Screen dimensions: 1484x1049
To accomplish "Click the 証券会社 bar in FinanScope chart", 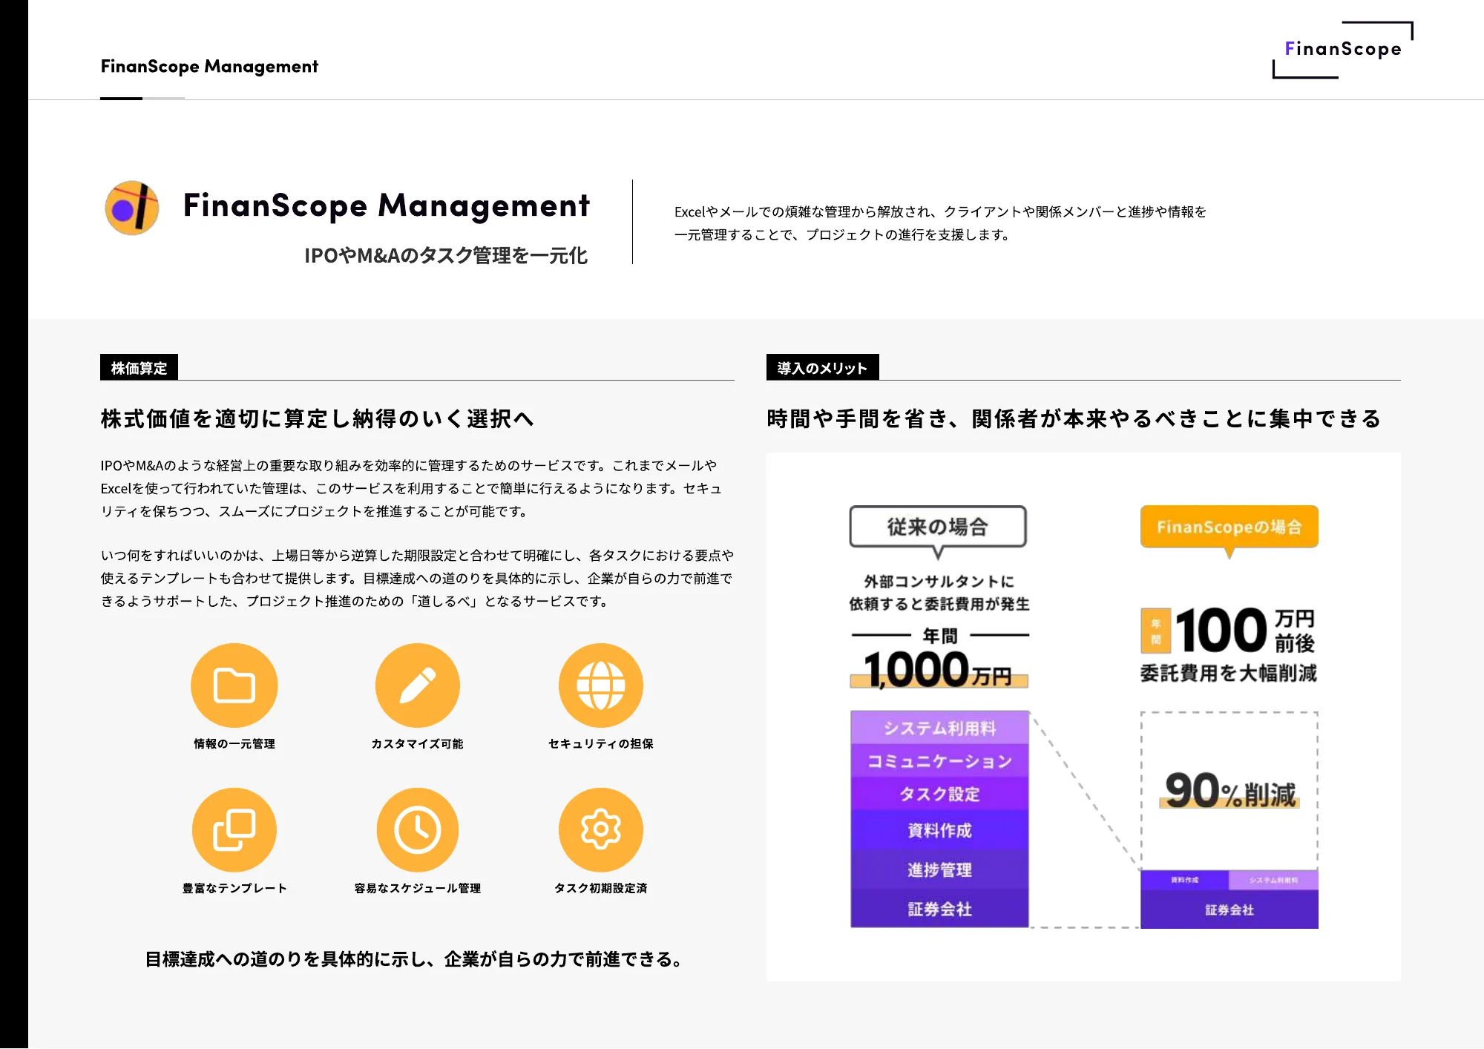I will click(1229, 910).
